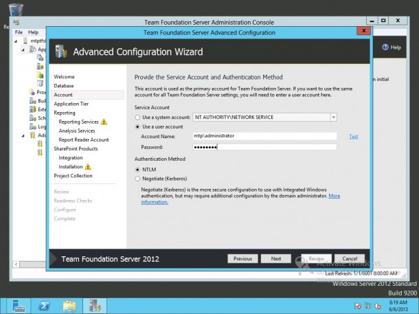Click the volume tray icon
This screenshot has height=314, width=419.
pyautogui.click(x=378, y=306)
